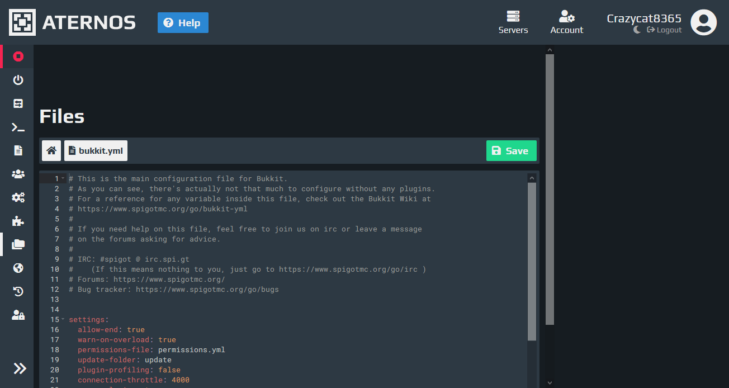Click the editor vertical scrollbar thumb
The image size is (729, 388).
tap(532, 262)
